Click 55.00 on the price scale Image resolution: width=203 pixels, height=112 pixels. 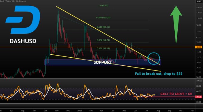[199, 42]
